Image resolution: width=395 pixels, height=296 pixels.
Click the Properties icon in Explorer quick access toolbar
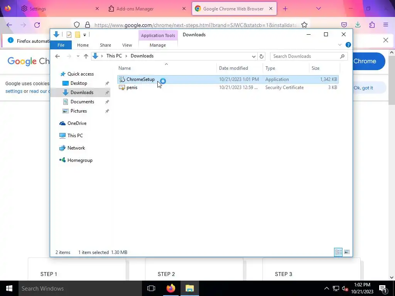coord(69,35)
